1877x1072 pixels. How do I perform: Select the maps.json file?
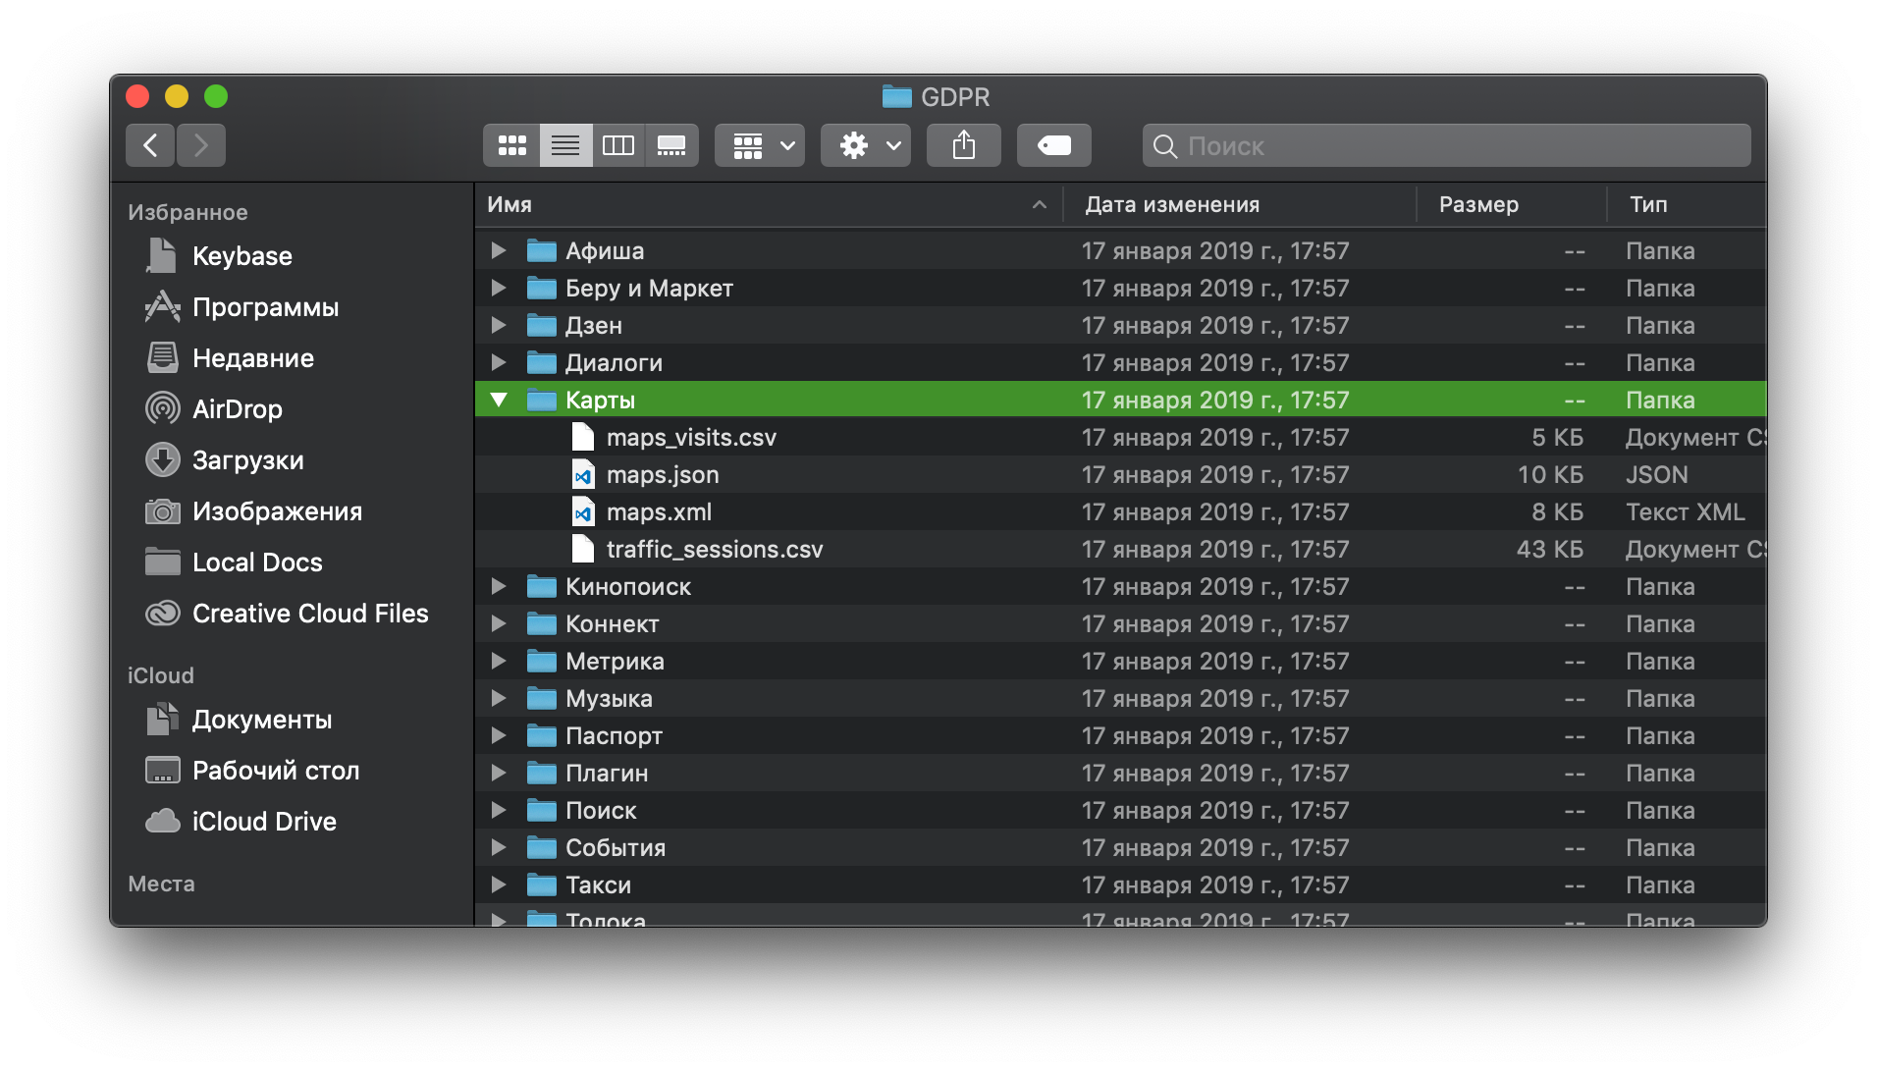662,475
